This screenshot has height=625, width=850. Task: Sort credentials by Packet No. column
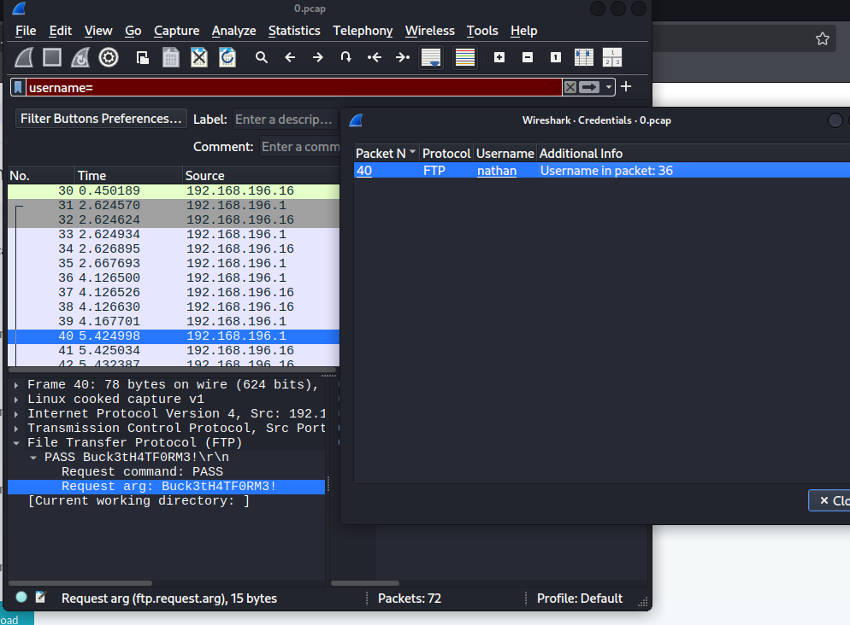(x=386, y=154)
